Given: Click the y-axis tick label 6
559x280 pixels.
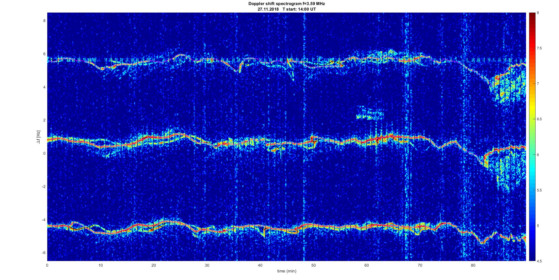Looking at the screenshot, I should [x=44, y=54].
